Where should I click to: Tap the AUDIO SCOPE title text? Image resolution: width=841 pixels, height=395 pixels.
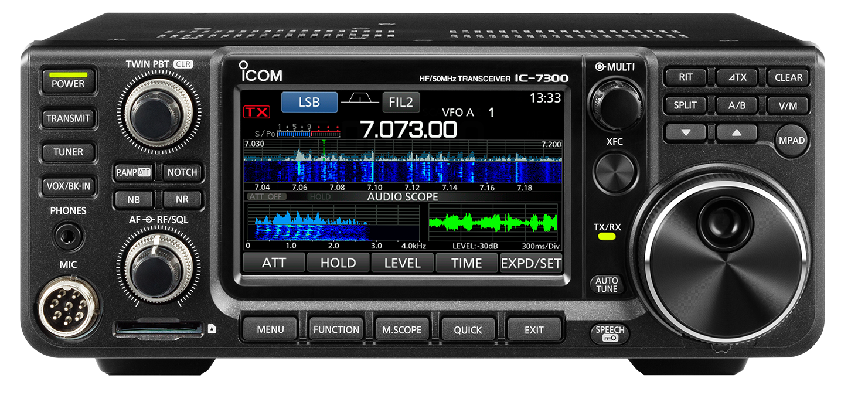pos(403,197)
